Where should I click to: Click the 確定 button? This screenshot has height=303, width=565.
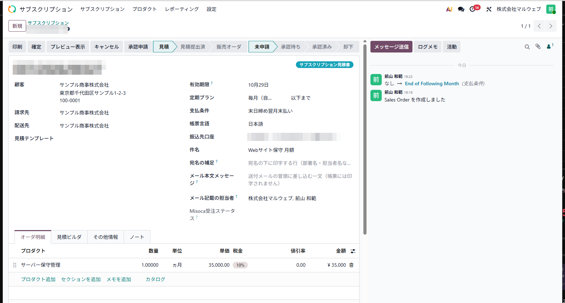click(36, 47)
